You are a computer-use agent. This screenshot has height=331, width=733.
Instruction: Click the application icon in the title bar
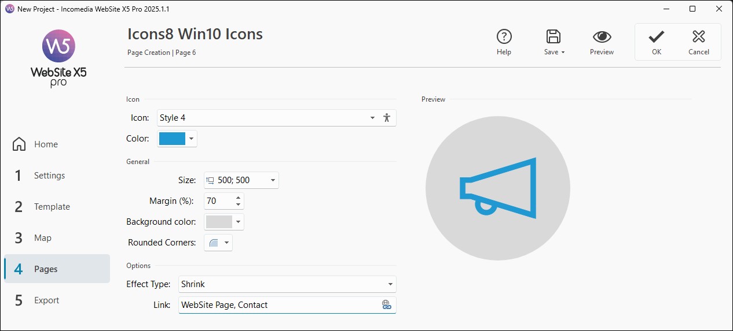point(9,9)
